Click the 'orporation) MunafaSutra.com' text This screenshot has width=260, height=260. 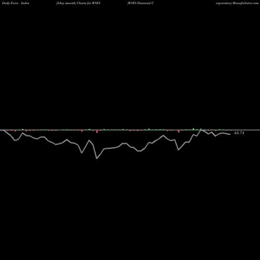click(x=237, y=3)
